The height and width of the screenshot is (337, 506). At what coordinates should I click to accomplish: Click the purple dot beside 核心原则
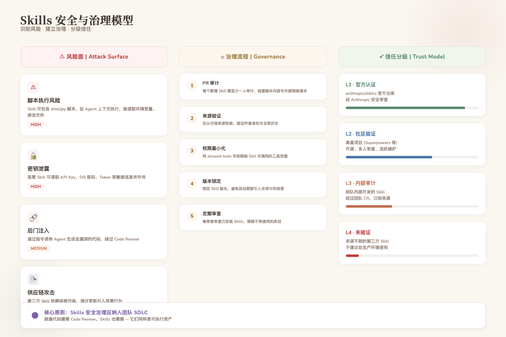click(35, 316)
